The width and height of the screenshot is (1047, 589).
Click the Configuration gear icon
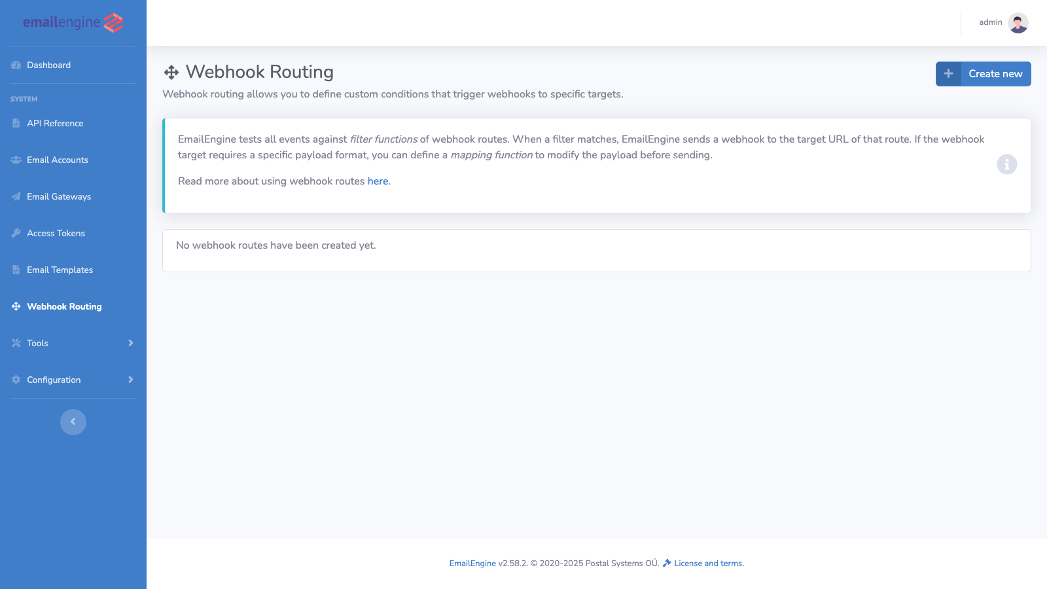[15, 380]
